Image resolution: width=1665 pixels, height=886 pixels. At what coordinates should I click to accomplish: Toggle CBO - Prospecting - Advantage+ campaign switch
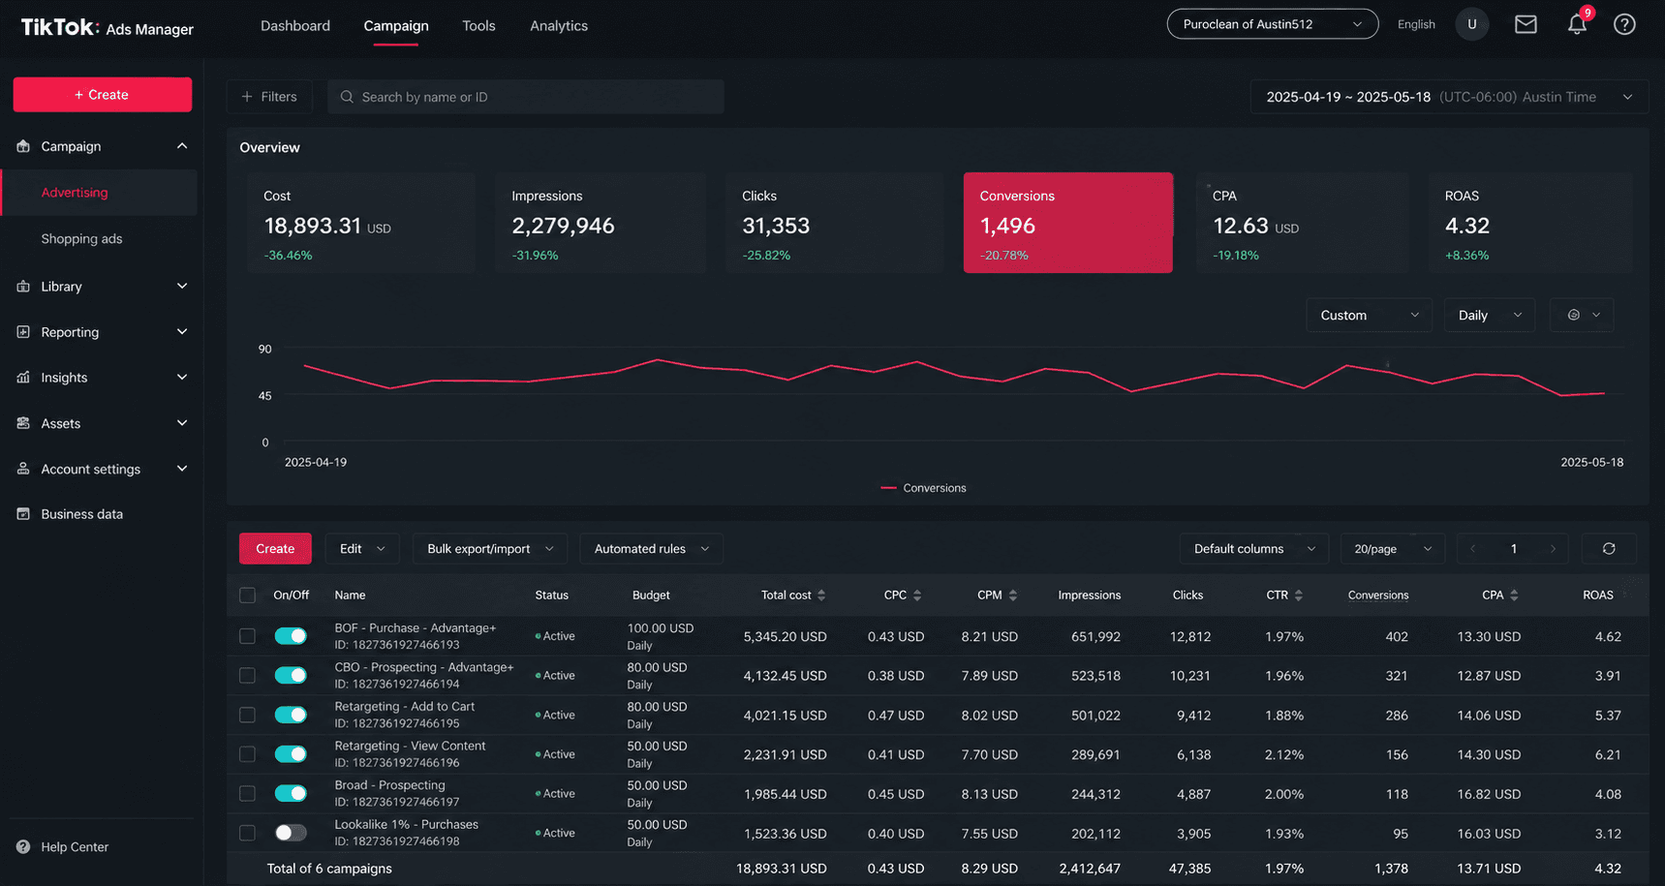291,676
